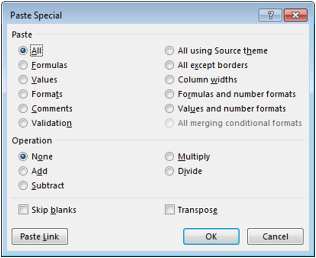Pick Values and number formats
Viewport: 316px width, 258px height.
tap(169, 109)
